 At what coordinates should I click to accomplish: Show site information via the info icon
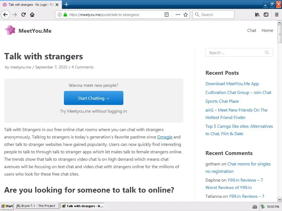point(59,15)
